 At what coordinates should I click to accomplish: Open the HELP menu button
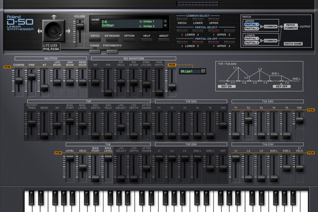(x=147, y=40)
